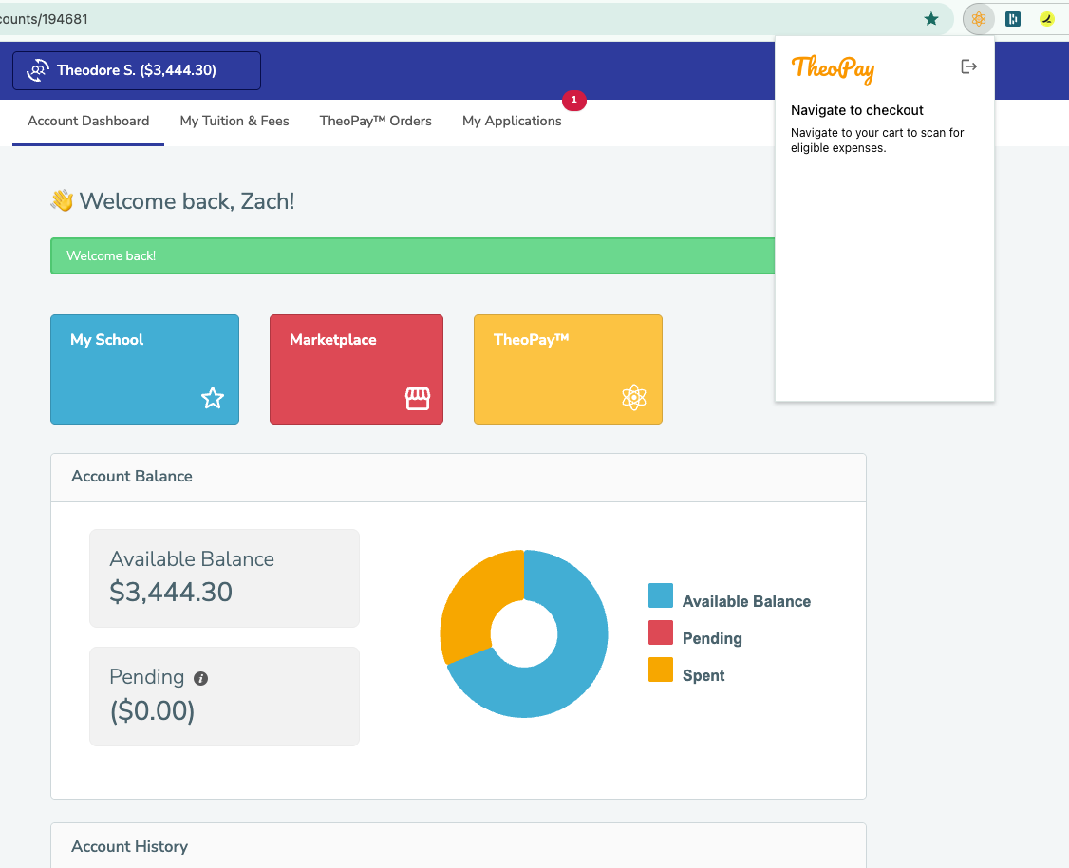
Task: Open the TheoPay atom extension icon
Action: (978, 19)
